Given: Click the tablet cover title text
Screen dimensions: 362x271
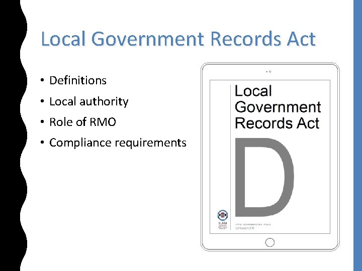Looking at the screenshot, I should tap(278, 107).
